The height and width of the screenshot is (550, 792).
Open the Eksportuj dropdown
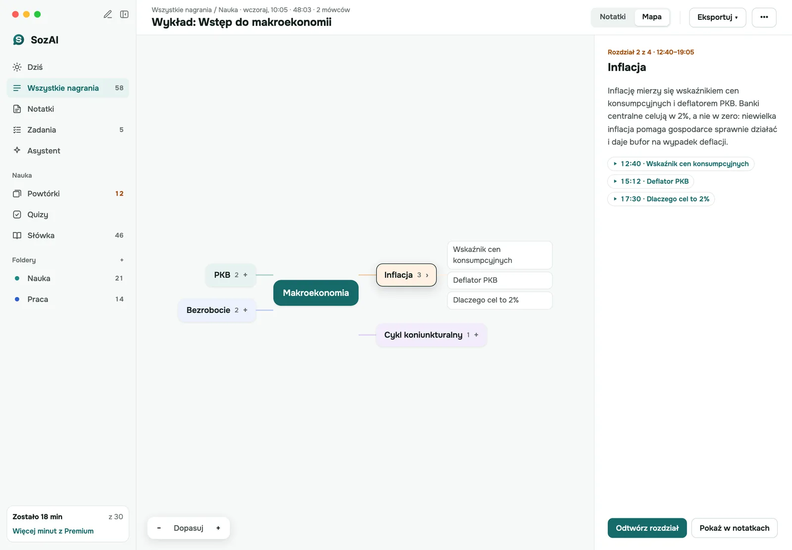tap(717, 17)
